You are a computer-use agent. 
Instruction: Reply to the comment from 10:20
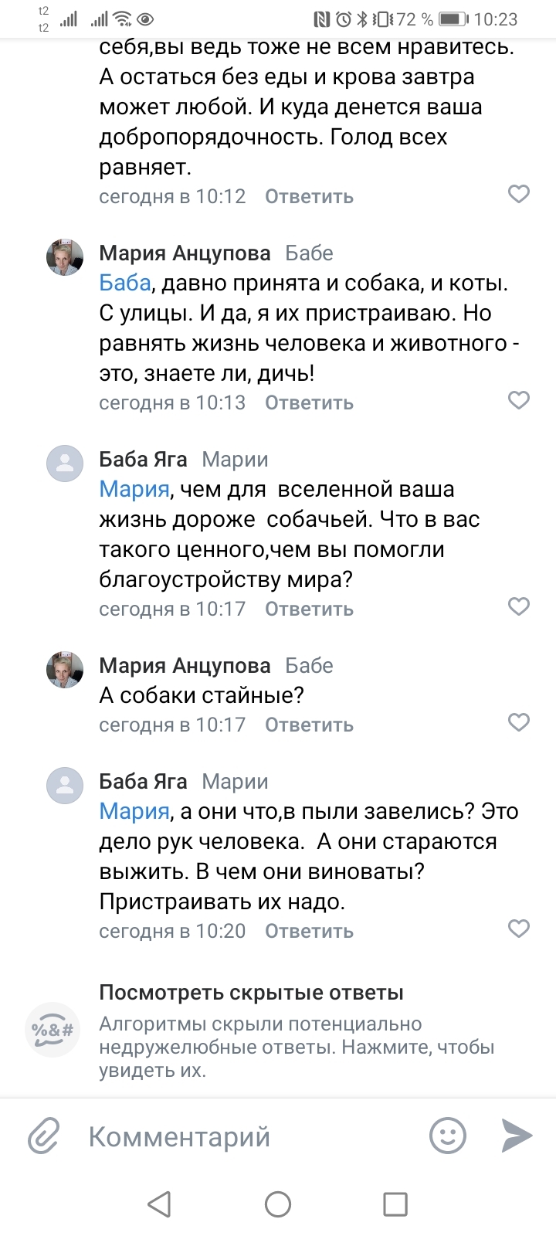click(x=309, y=932)
